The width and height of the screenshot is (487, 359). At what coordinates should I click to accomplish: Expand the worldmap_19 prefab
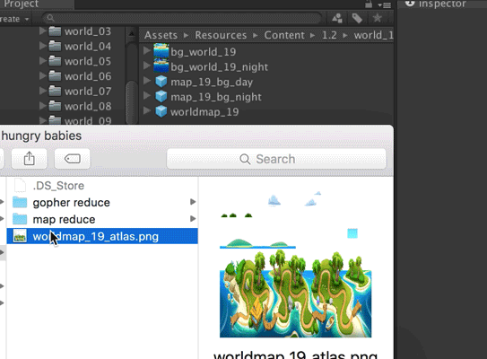147,110
